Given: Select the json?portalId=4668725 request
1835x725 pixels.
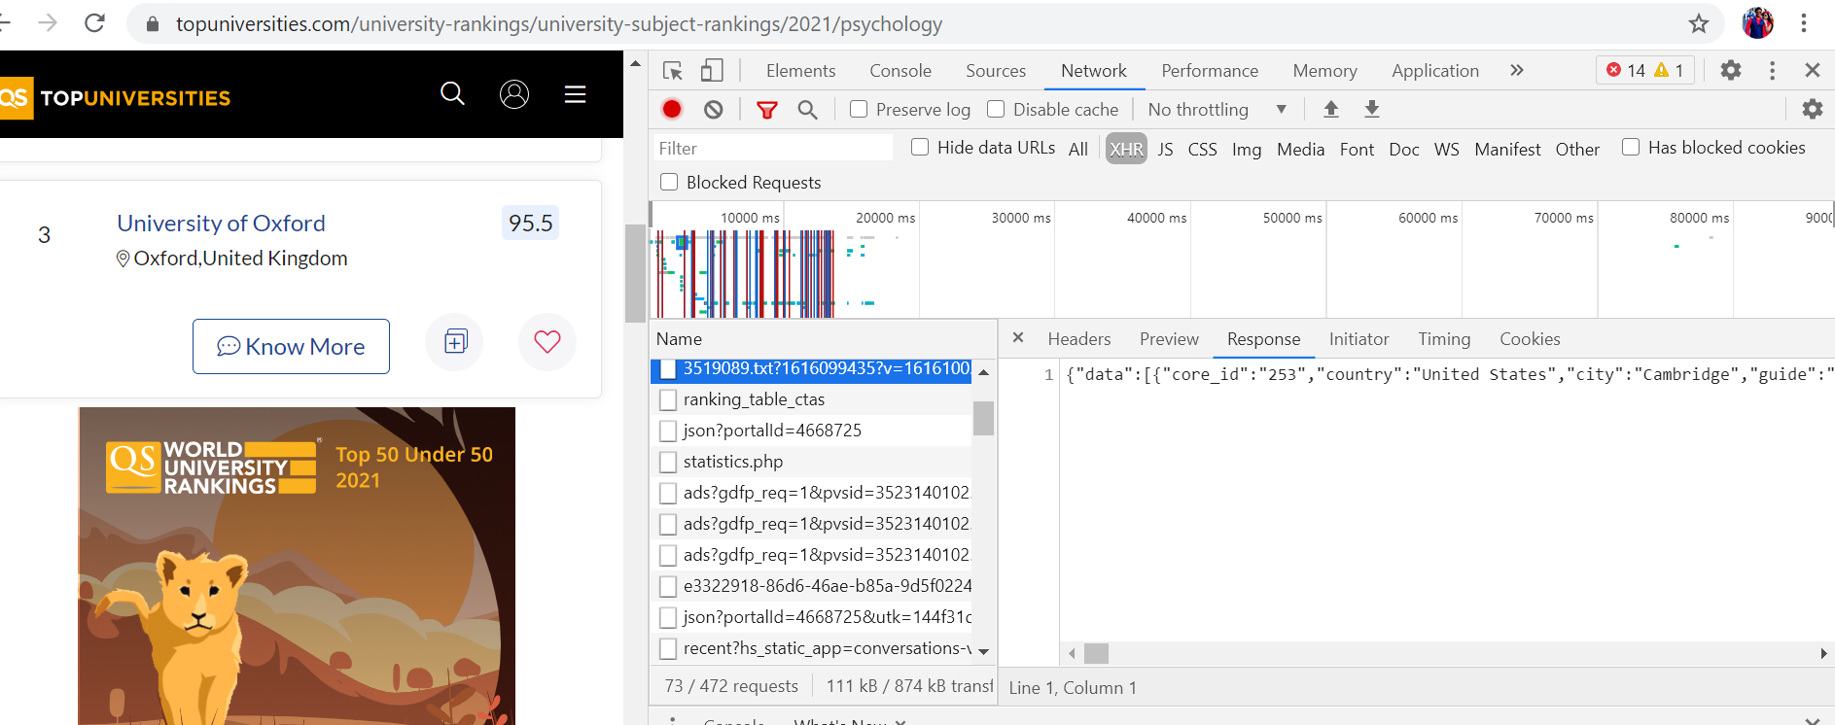Looking at the screenshot, I should (x=811, y=431).
